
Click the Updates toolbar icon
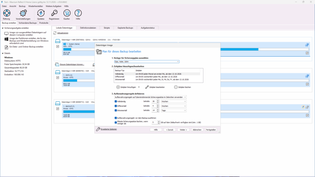(x=41, y=13)
